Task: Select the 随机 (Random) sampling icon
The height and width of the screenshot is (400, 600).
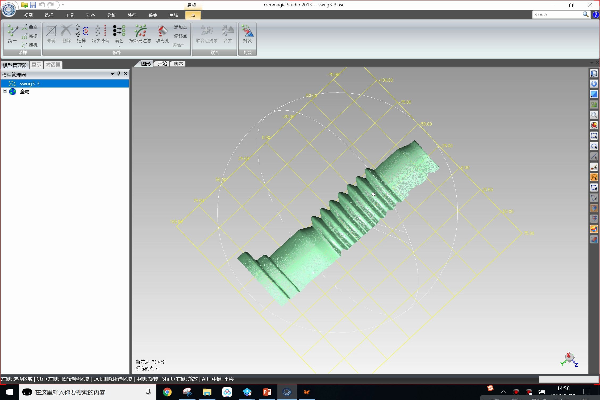Action: pyautogui.click(x=25, y=43)
